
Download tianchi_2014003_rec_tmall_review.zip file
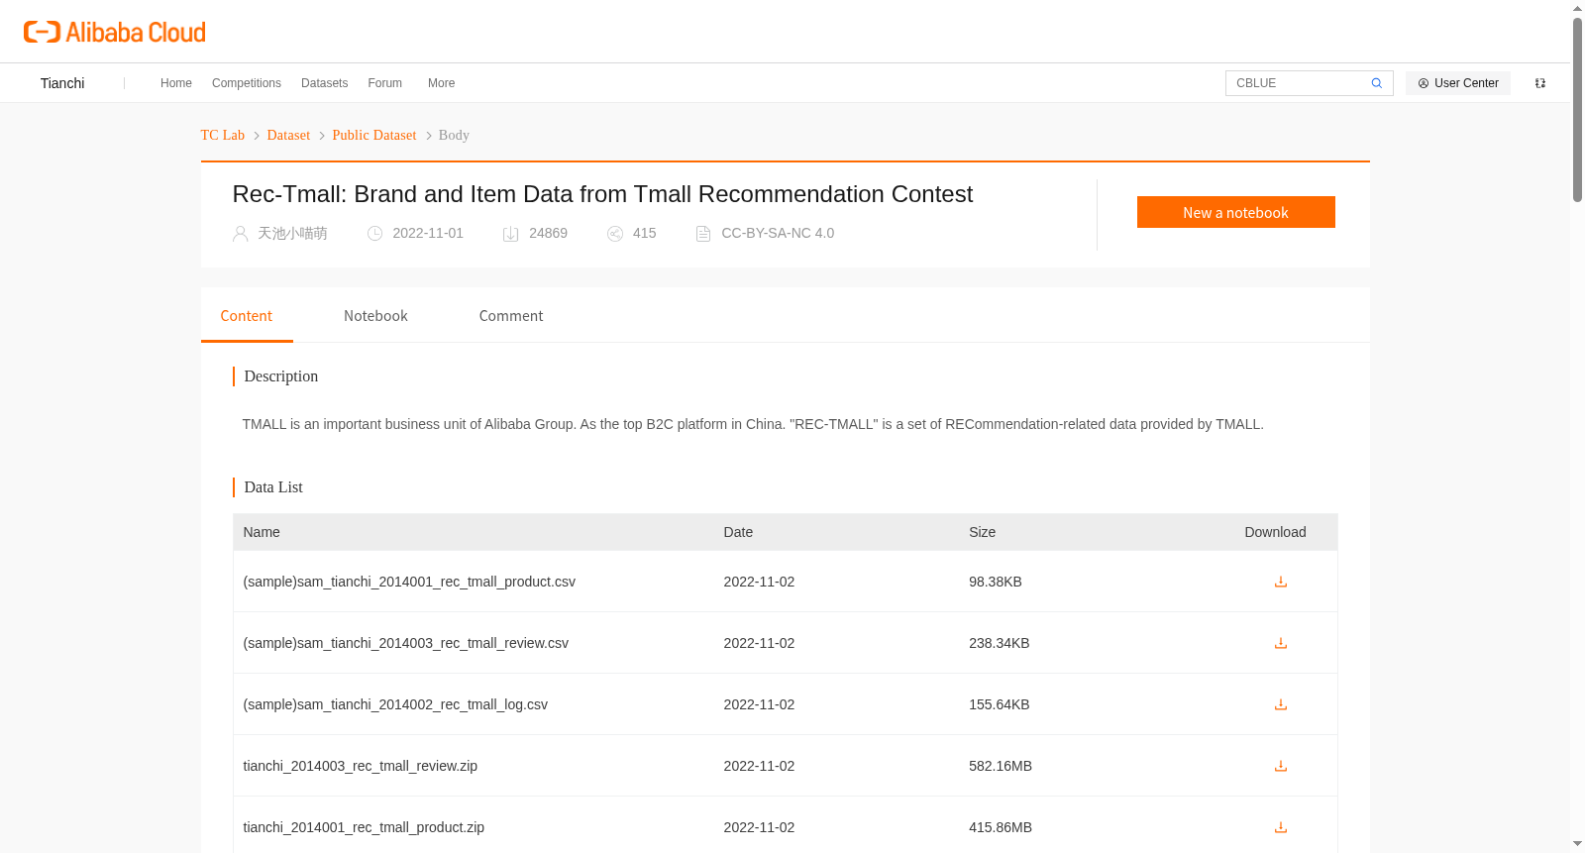tap(1280, 766)
